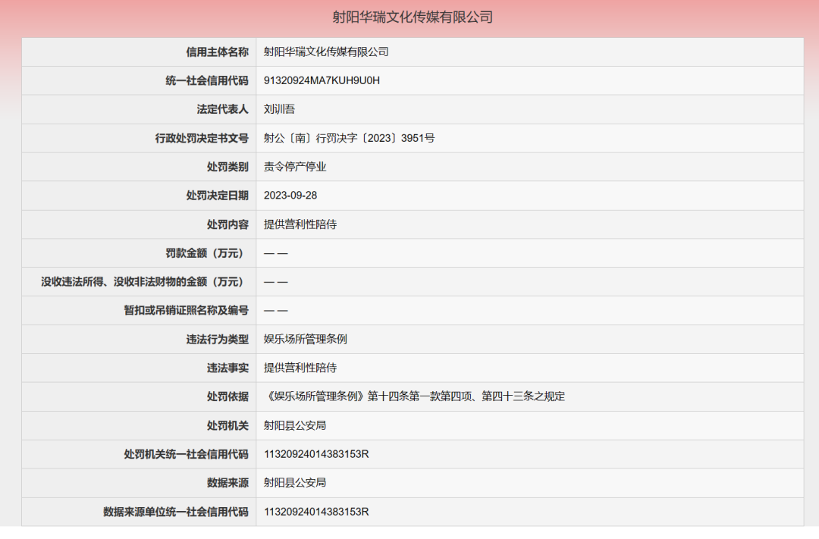This screenshot has height=539, width=819.
Task: Click the company title 射阳华瑞文化传媒有限公司 at top
Action: 409,17
